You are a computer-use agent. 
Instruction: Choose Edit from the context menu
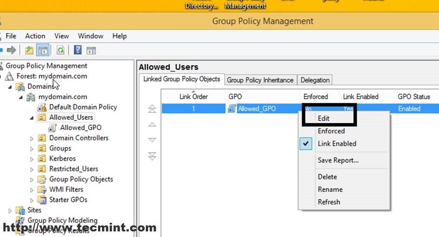click(323, 118)
